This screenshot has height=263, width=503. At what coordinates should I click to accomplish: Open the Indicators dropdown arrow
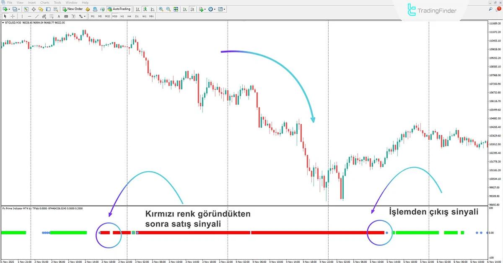click(205, 9)
